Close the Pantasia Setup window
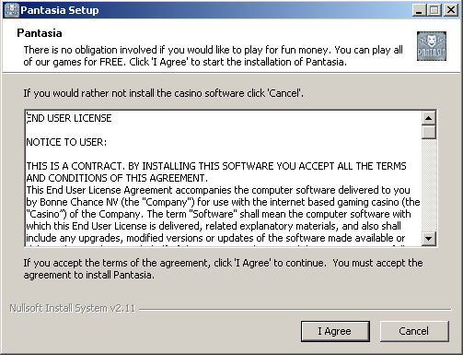463x355 pixels. (x=451, y=10)
